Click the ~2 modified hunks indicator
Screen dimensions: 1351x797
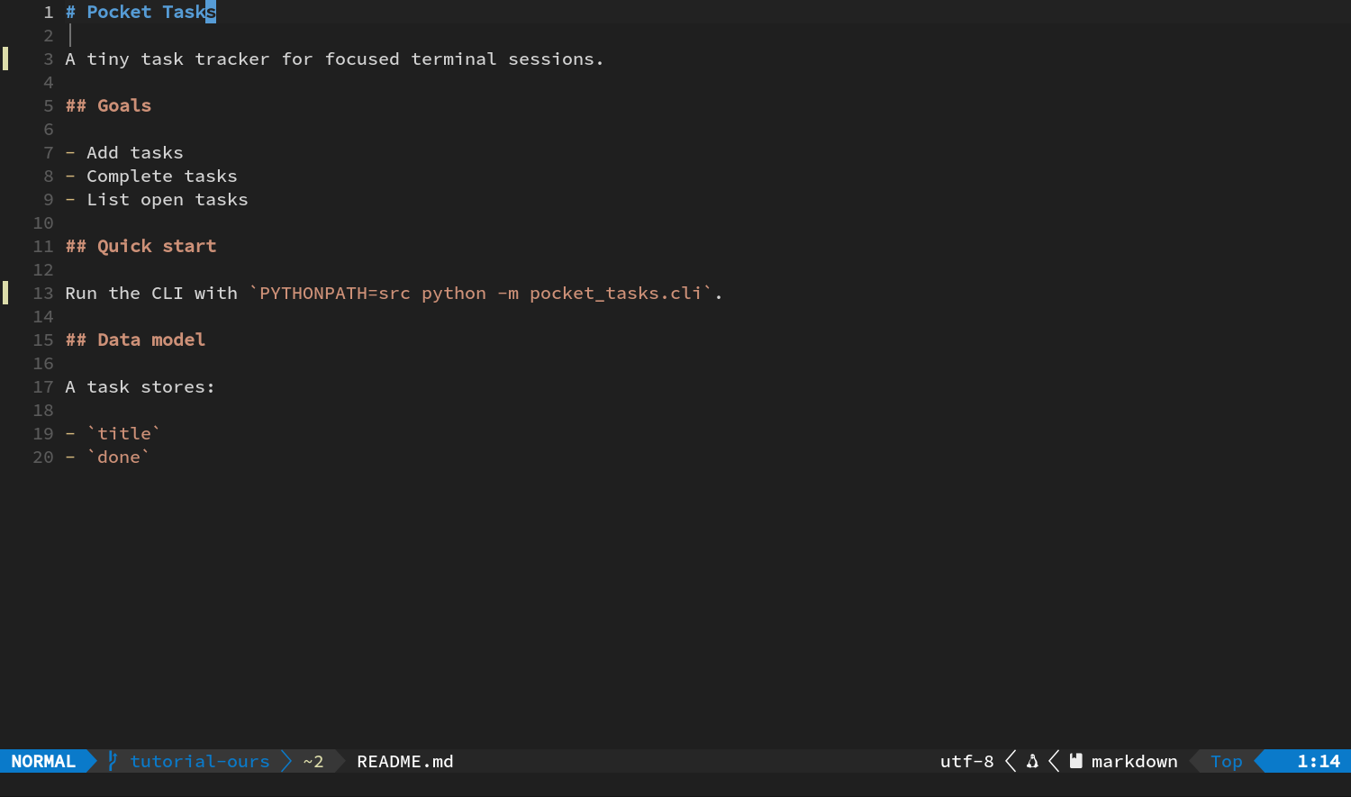pyautogui.click(x=313, y=761)
